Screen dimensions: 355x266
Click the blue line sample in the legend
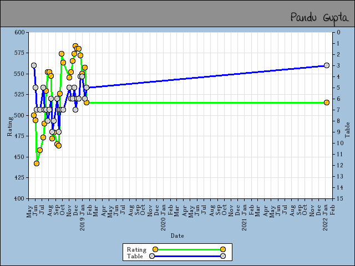[187, 256]
